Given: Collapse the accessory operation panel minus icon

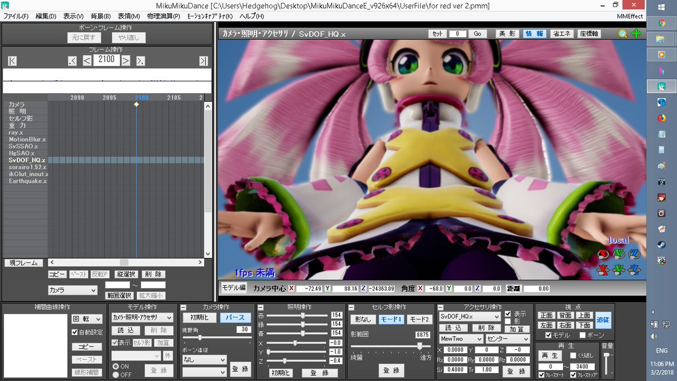Looking at the screenshot, I should [440, 308].
